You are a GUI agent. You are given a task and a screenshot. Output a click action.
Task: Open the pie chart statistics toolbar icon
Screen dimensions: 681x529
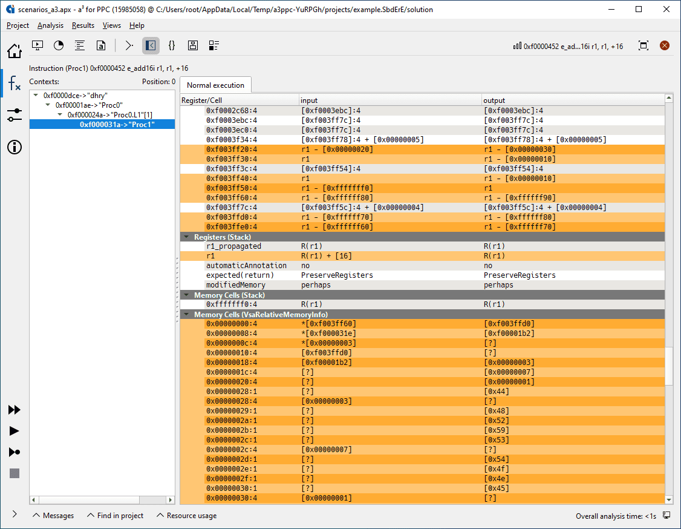[x=59, y=45]
